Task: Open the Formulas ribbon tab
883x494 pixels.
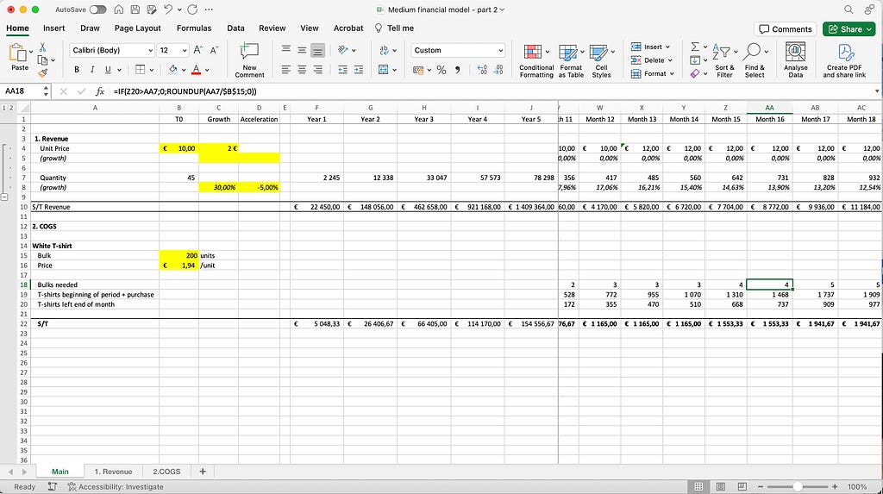Action: pos(194,28)
